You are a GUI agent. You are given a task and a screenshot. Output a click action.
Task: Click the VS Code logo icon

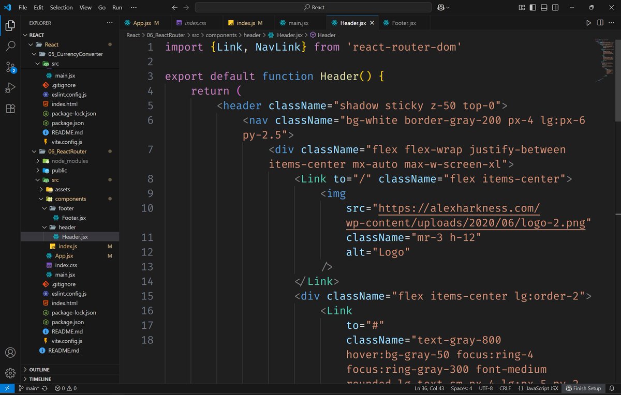(x=7, y=7)
